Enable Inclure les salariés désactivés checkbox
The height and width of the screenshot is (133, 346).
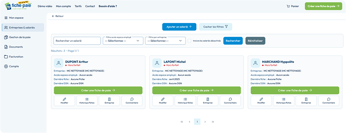click(189, 41)
